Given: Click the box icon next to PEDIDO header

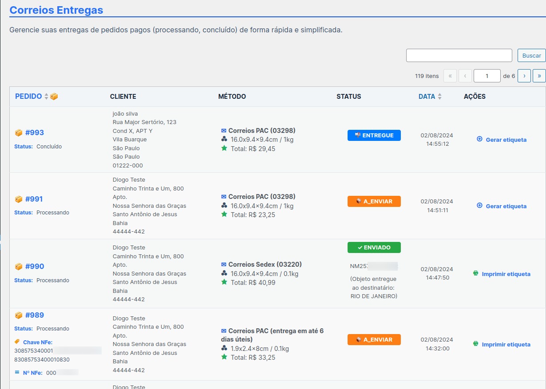Looking at the screenshot, I should (54, 97).
